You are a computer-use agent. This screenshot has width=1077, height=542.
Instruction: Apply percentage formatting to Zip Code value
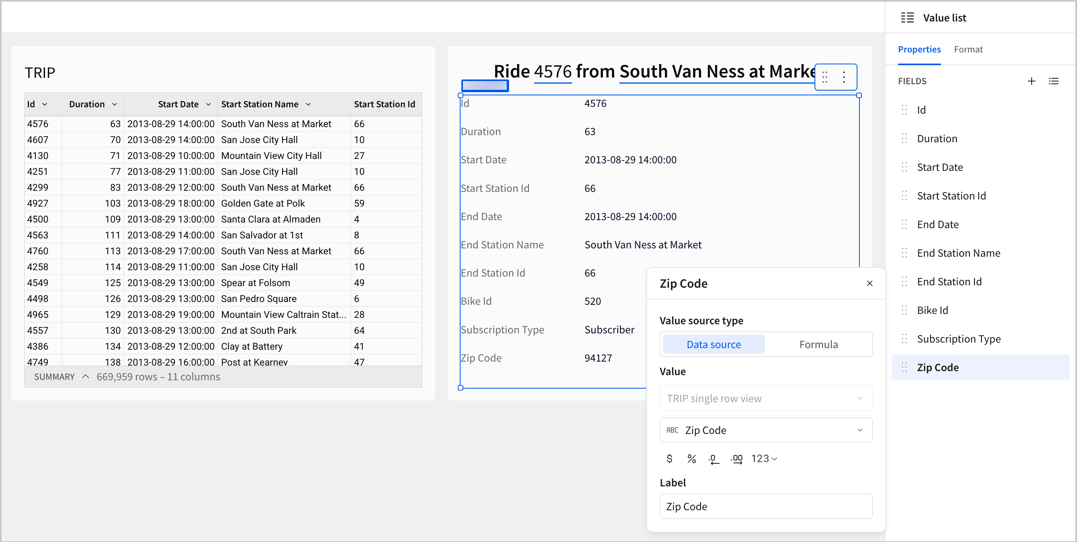(x=692, y=458)
